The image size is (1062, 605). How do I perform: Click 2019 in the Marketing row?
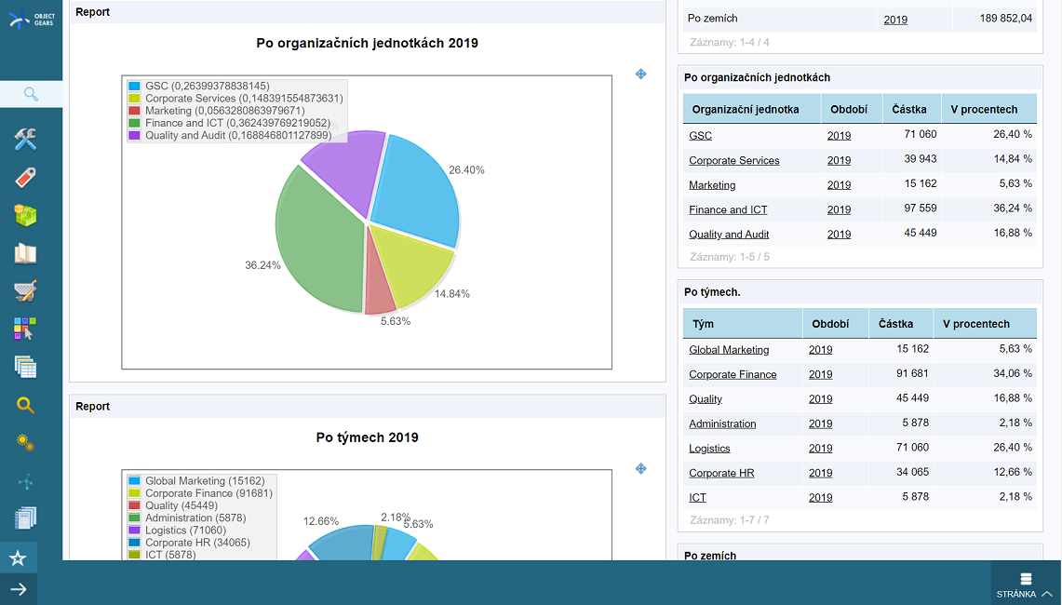click(839, 184)
